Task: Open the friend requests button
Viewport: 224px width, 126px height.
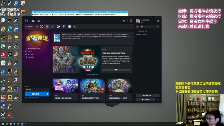Action: coord(148,95)
